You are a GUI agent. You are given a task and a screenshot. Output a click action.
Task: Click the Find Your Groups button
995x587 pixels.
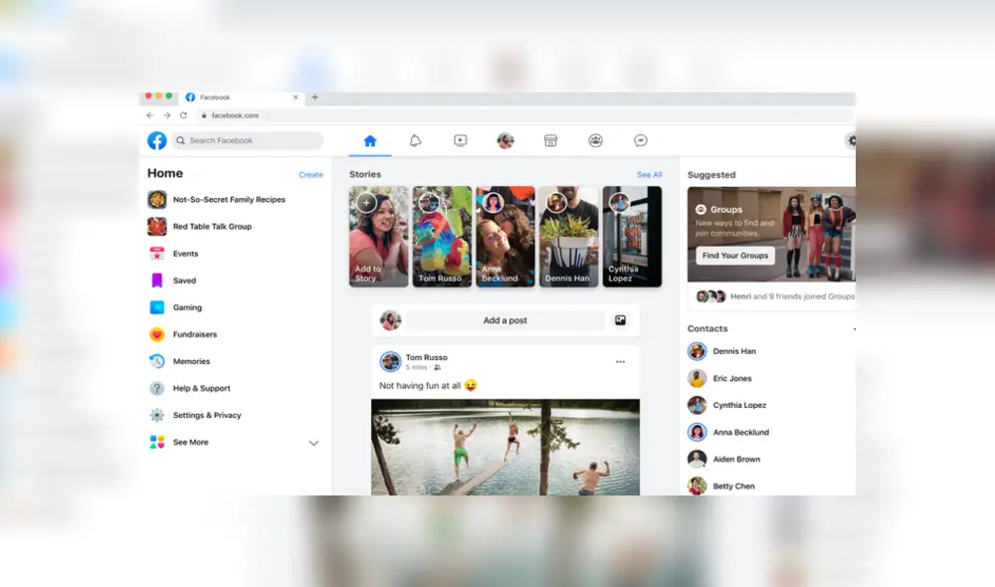734,255
